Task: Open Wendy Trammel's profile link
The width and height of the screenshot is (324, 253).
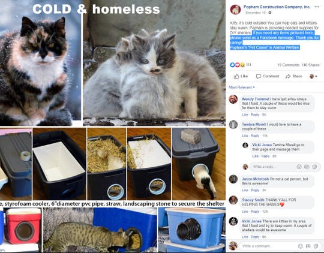Action: [x=256, y=99]
